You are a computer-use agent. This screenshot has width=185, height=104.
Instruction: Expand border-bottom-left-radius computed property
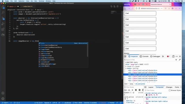[x=145, y=97]
